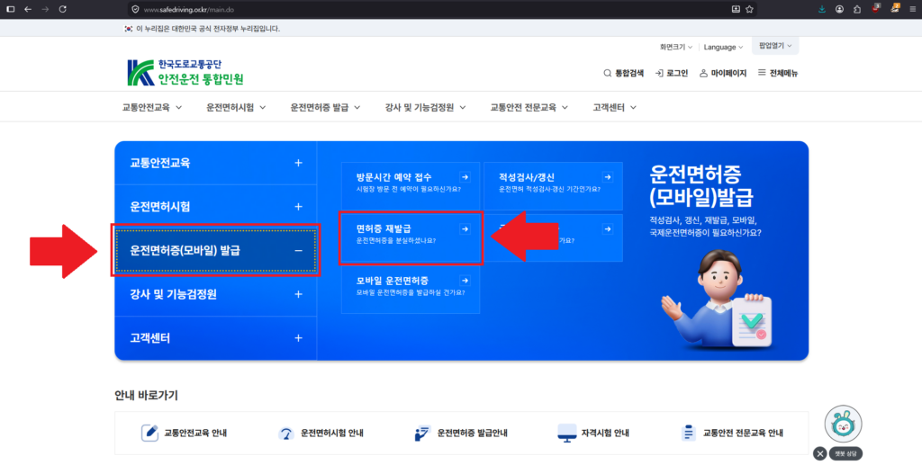The height and width of the screenshot is (474, 922).
Task: Go back with the browser back arrow
Action: pyautogui.click(x=28, y=9)
